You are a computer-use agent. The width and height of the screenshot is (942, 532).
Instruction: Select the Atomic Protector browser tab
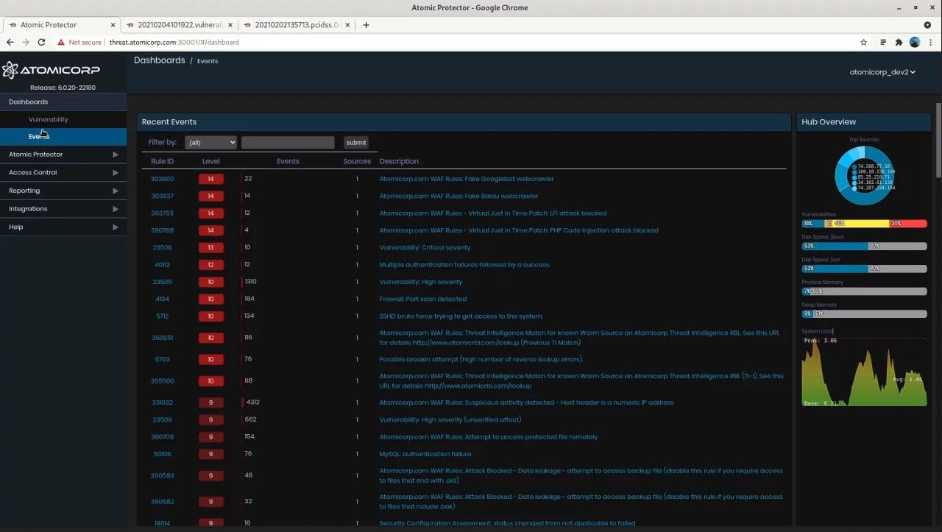click(61, 25)
